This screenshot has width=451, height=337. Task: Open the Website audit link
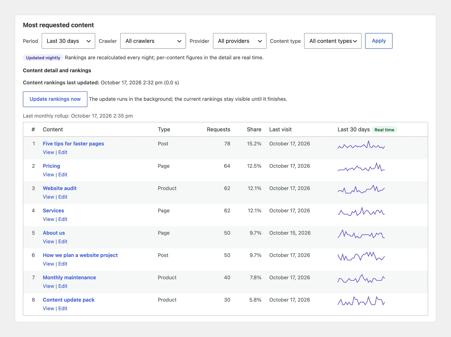[60, 188]
